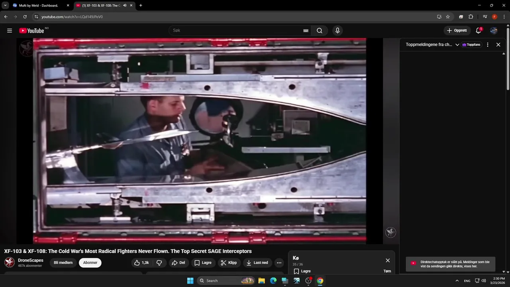The image size is (510, 287).
Task: Open the Chrome profile F avatar
Action: [494, 17]
